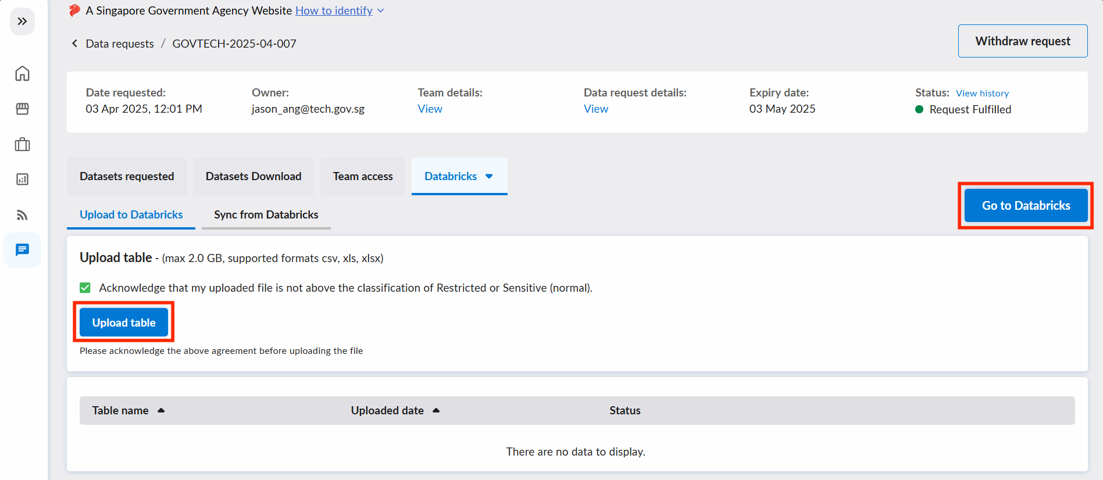
Task: Select the Databricks tab
Action: pyautogui.click(x=459, y=176)
